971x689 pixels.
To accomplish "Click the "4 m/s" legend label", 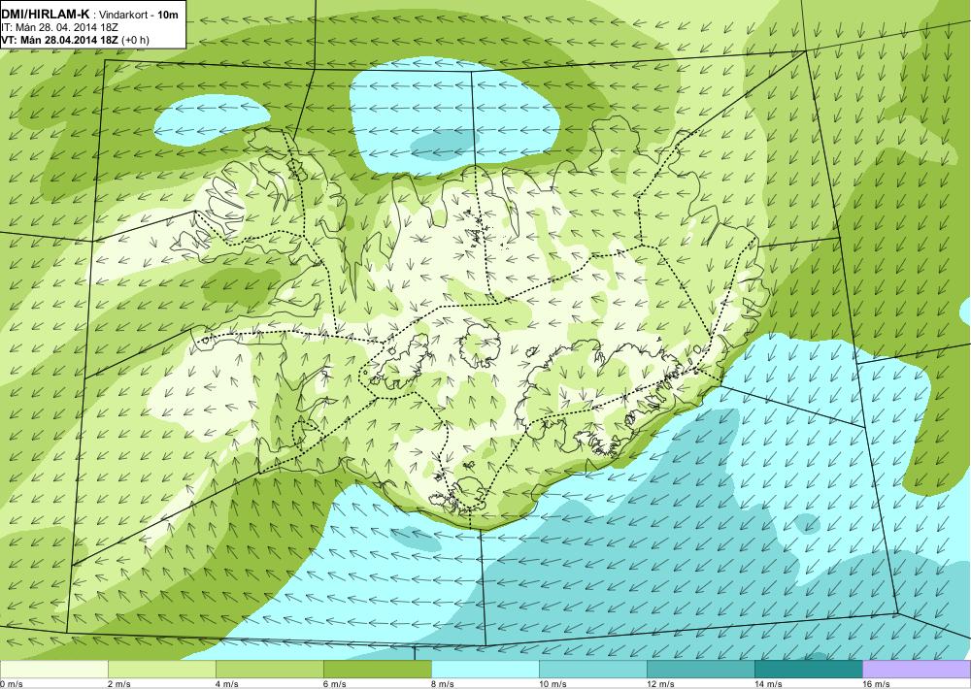I will pyautogui.click(x=226, y=684).
